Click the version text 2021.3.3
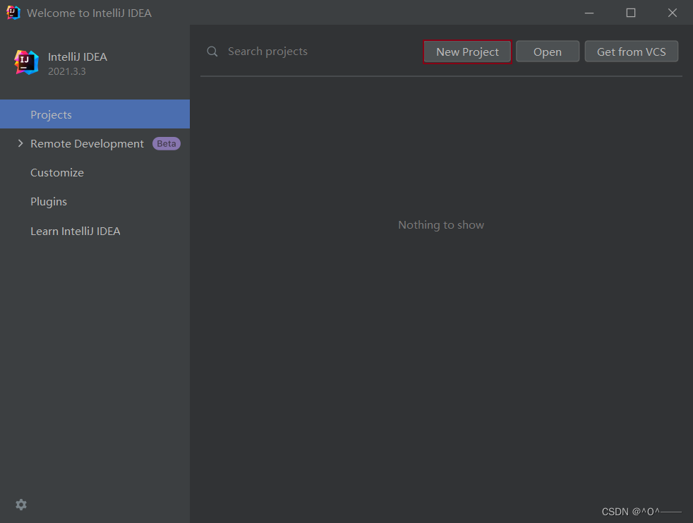The width and height of the screenshot is (693, 523). point(67,71)
